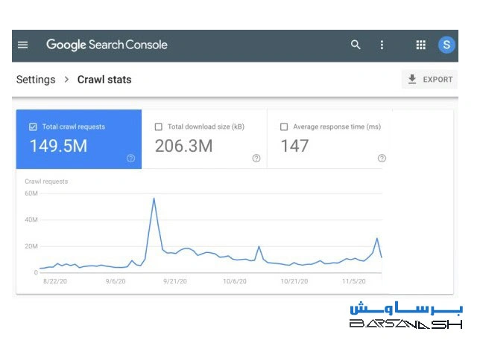483x340 pixels.
Task: Click the 10/6/20 date on chart axis
Action: (235, 282)
